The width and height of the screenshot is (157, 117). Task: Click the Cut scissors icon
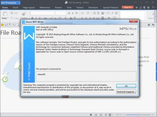pyautogui.click(x=12, y=13)
